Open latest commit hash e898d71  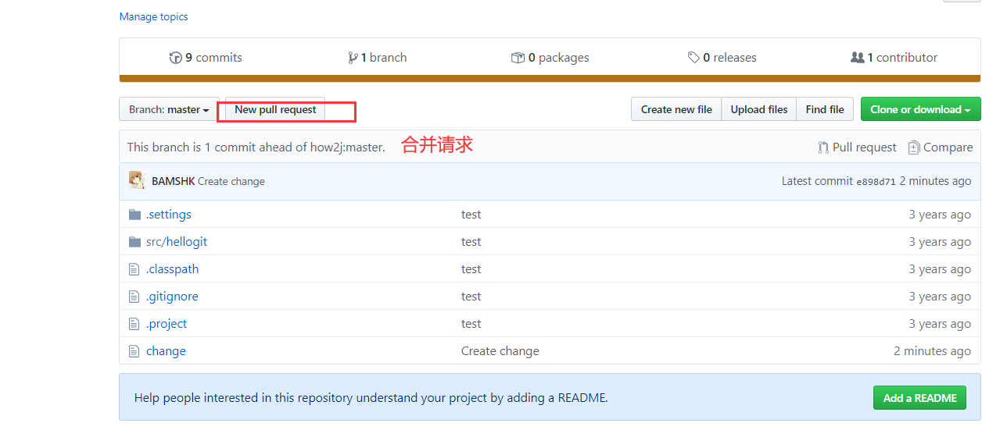[876, 181]
